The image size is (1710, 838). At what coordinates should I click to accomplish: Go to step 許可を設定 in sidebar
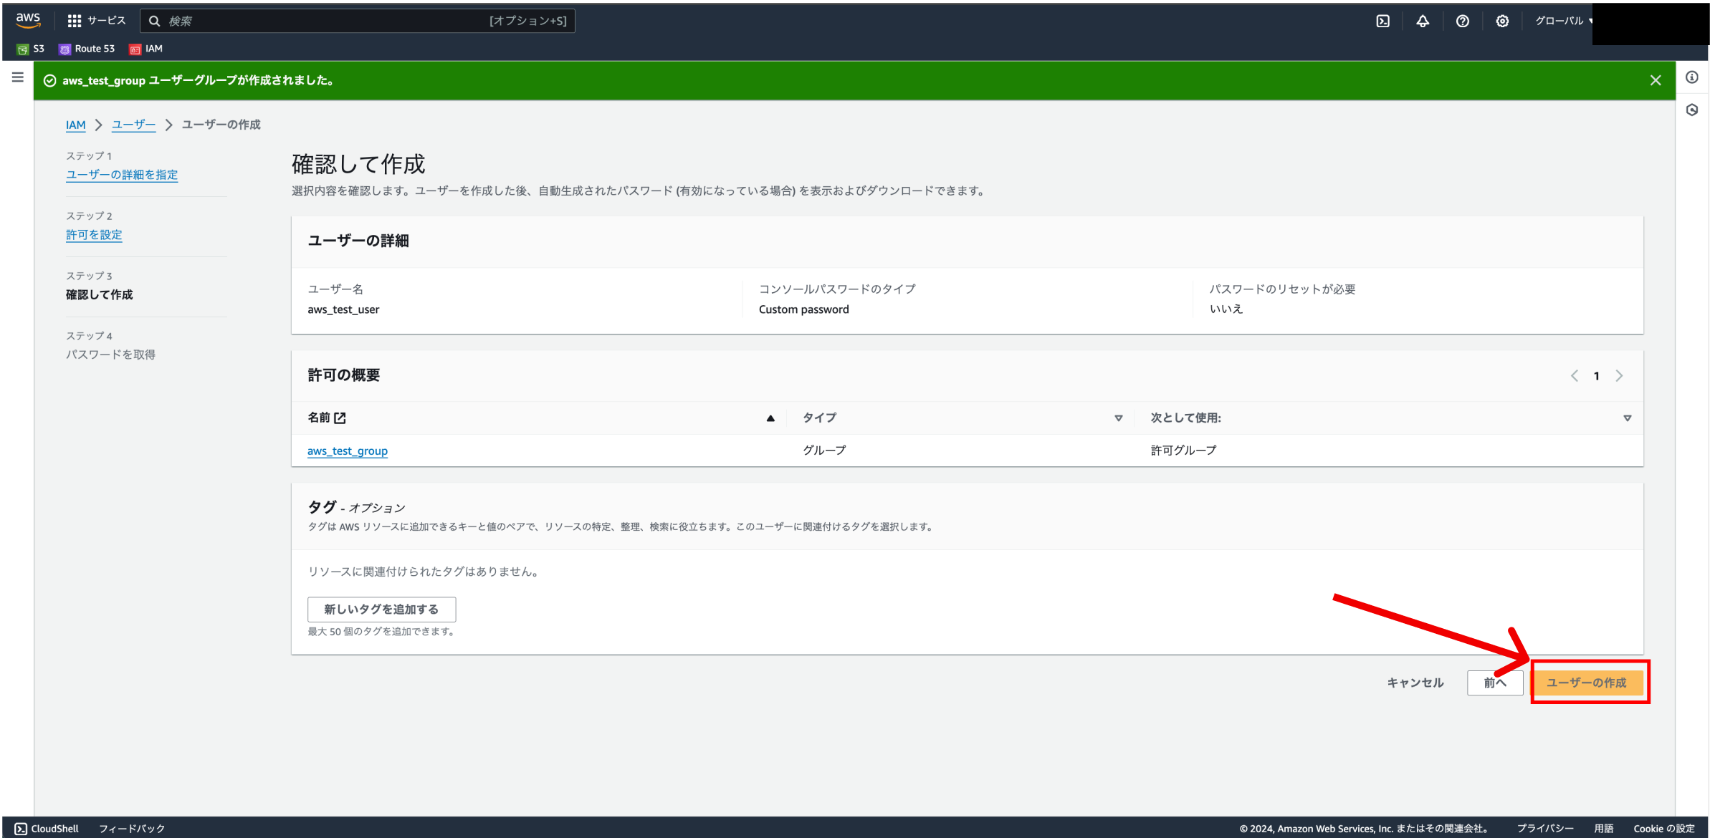point(93,234)
